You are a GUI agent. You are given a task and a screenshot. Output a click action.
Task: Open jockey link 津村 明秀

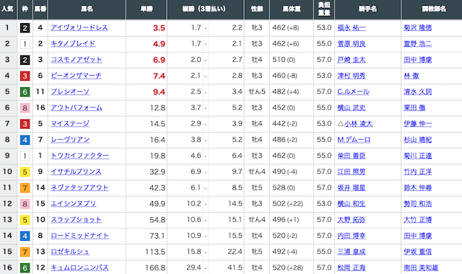pyautogui.click(x=352, y=76)
